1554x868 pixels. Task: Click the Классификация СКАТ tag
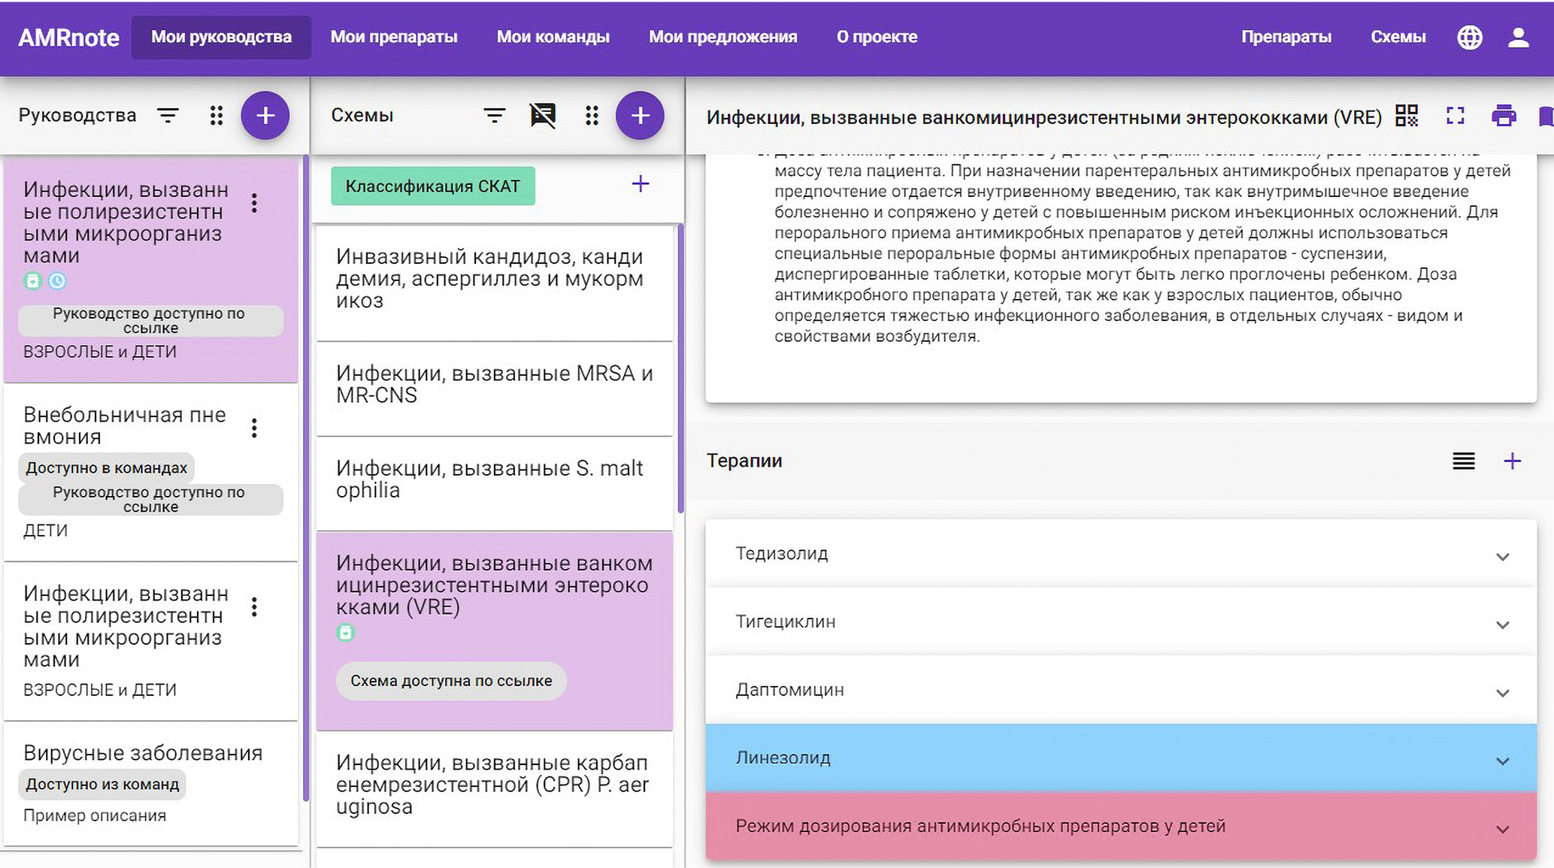pyautogui.click(x=432, y=186)
